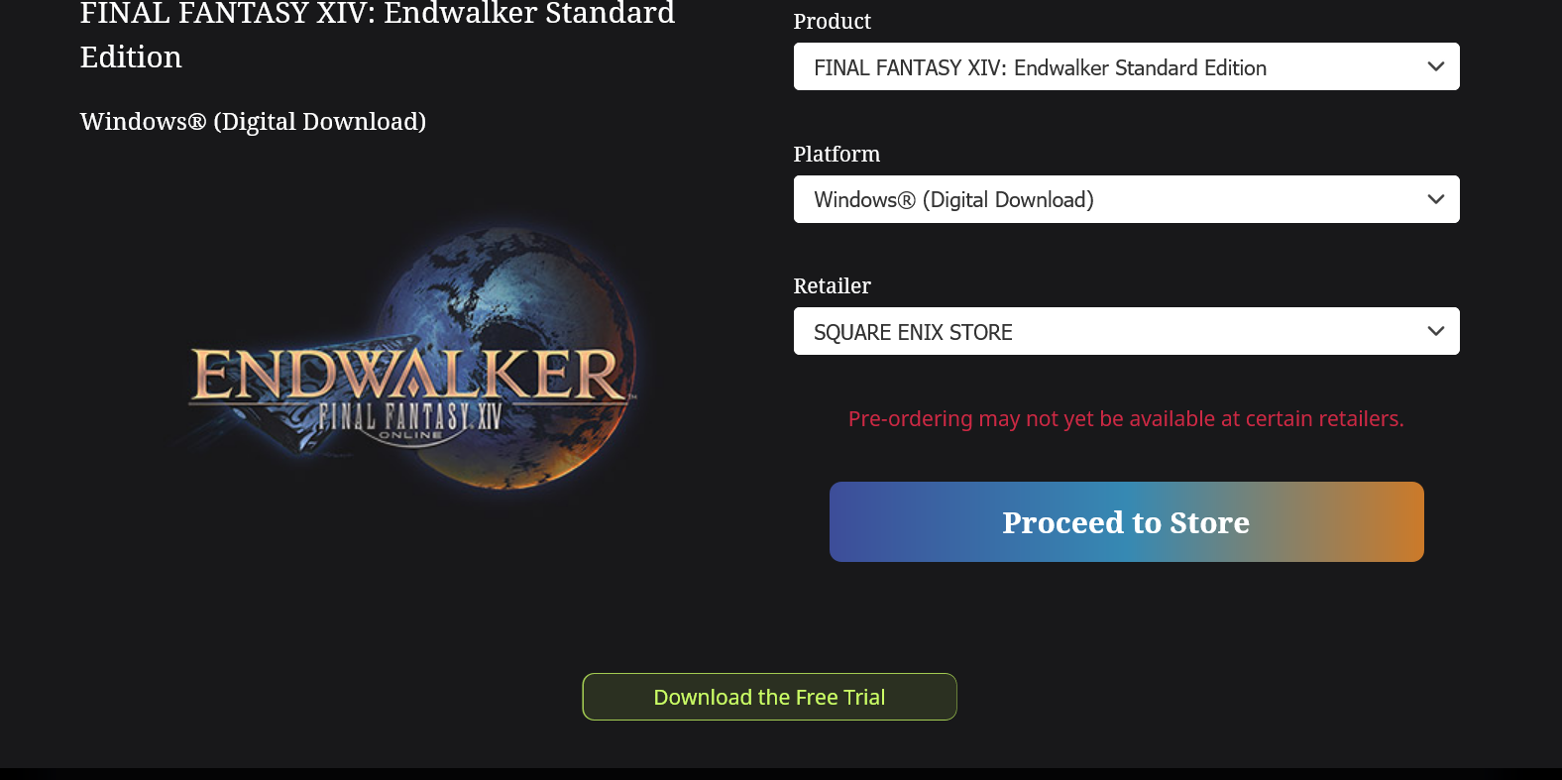Open the Product dropdown showing Endwalker Standard Edition
The height and width of the screenshot is (780, 1562).
click(x=1126, y=66)
